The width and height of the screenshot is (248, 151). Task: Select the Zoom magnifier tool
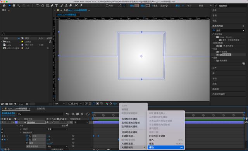18,5
